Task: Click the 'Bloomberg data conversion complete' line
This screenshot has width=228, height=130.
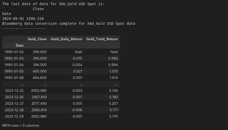Action: tap(69, 23)
